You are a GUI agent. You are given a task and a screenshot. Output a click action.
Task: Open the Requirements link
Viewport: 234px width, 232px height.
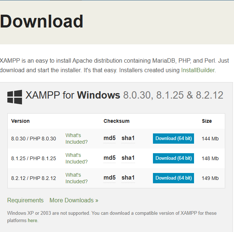tap(25, 200)
